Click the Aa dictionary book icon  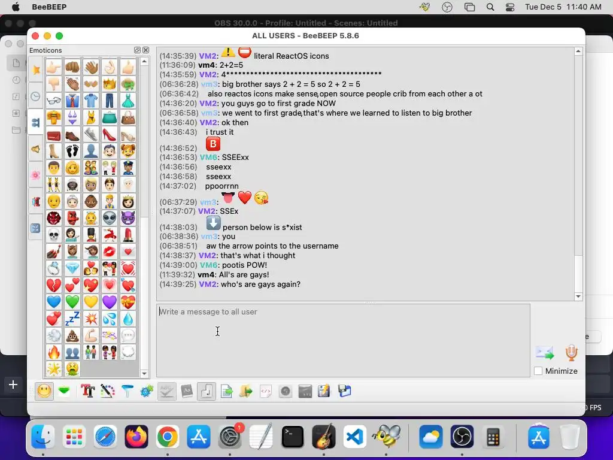click(187, 391)
